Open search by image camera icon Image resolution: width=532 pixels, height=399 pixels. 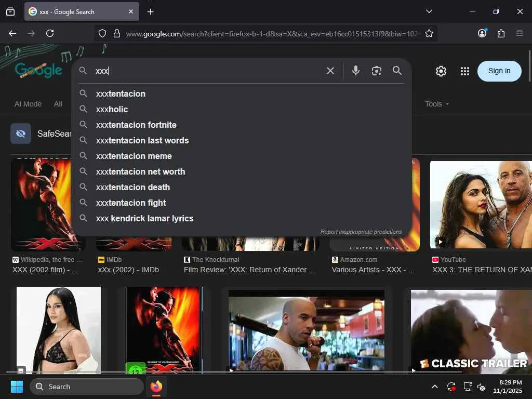click(376, 71)
